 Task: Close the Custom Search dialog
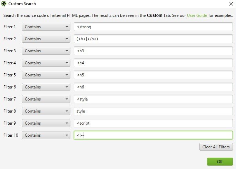(x=231, y=4)
